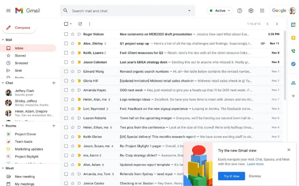Collapse the Meet section
Screen dimensions: 299x186
click(x=3, y=168)
